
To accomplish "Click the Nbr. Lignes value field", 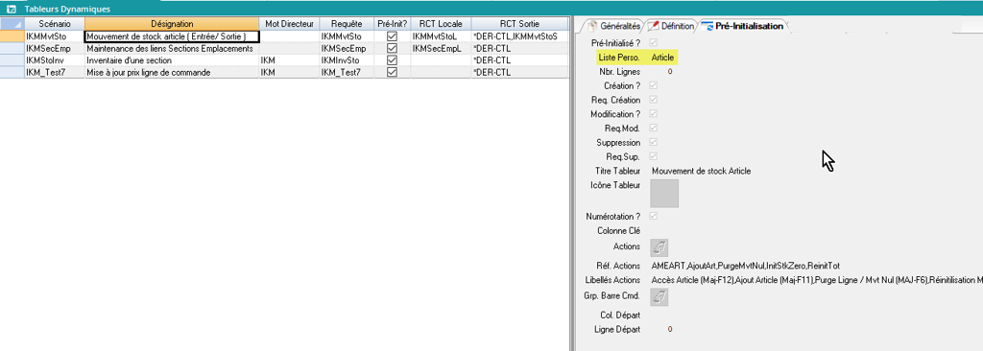I will 670,72.
